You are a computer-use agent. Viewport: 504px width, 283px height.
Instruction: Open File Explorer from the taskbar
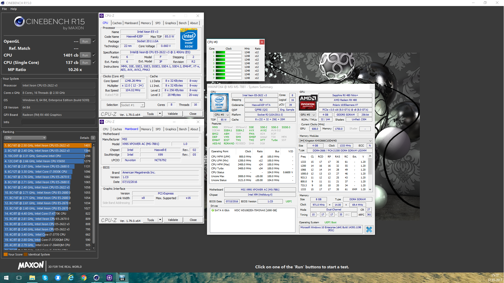click(32, 278)
